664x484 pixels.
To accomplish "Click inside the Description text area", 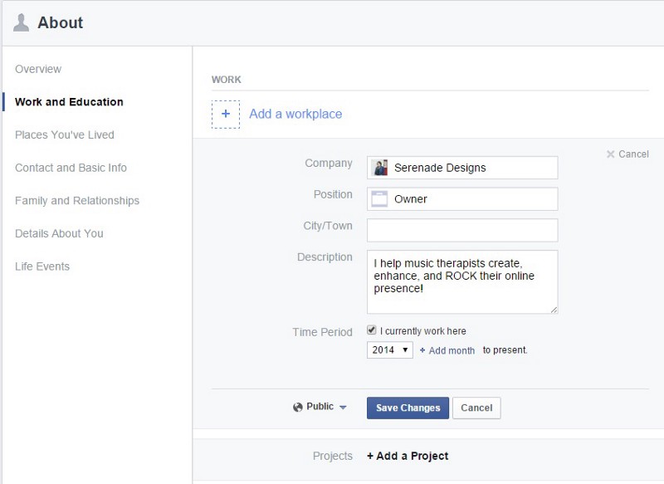I will pyautogui.click(x=462, y=281).
